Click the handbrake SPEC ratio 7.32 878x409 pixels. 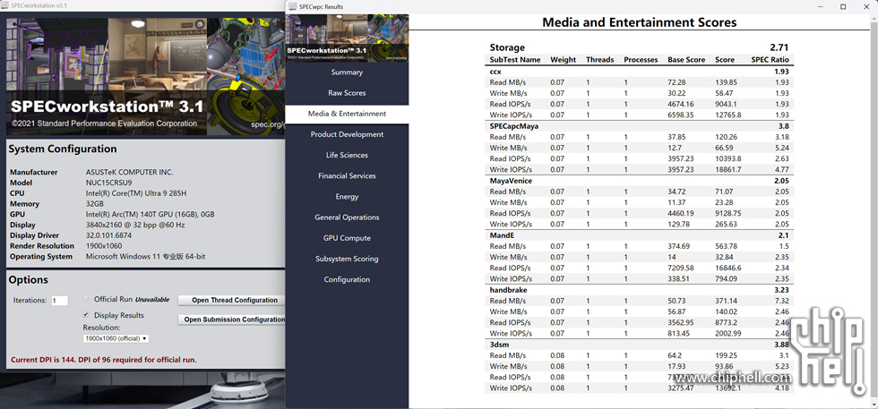pyautogui.click(x=781, y=301)
